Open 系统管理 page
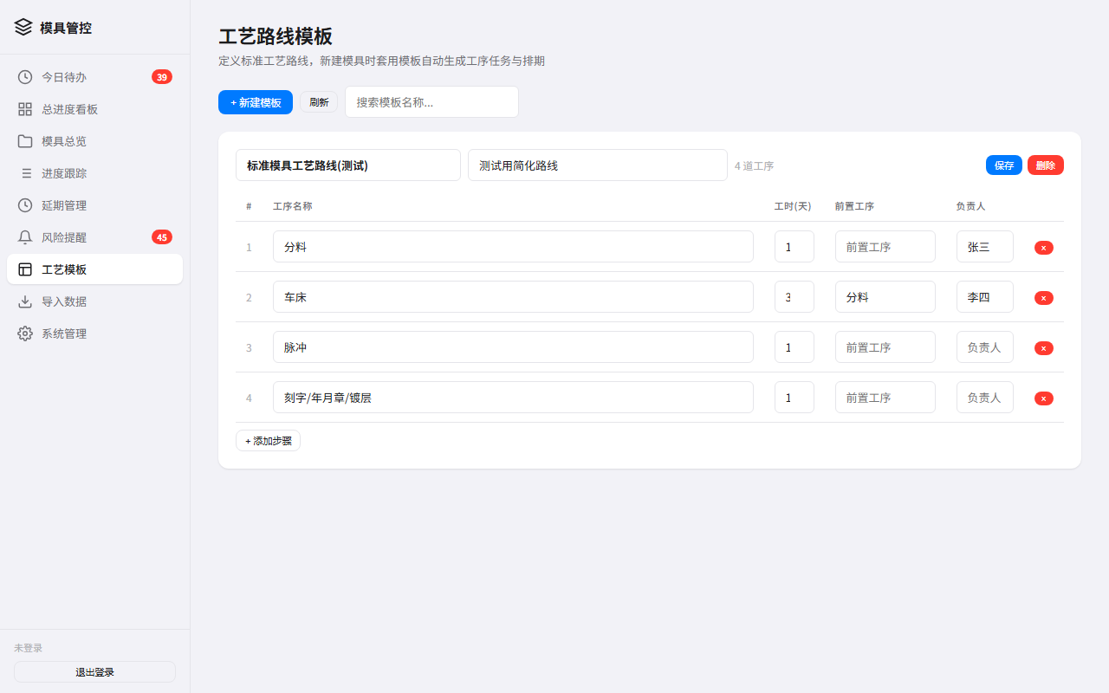 (x=94, y=334)
